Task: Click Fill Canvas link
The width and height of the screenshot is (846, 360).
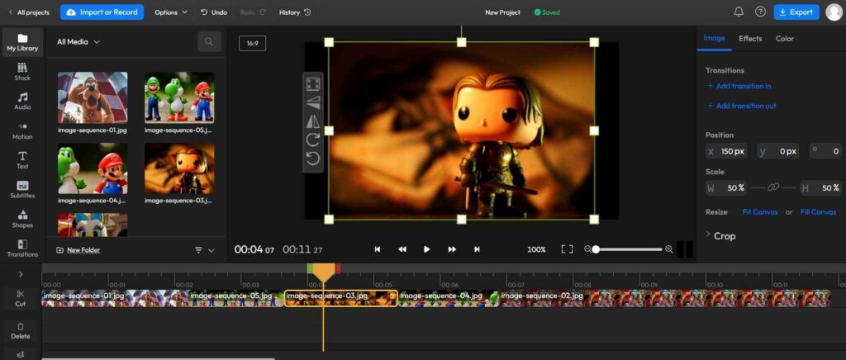Action: pos(818,212)
